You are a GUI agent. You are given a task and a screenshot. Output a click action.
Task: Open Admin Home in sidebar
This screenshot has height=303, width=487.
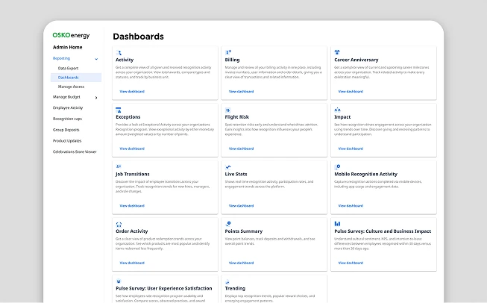click(x=67, y=47)
